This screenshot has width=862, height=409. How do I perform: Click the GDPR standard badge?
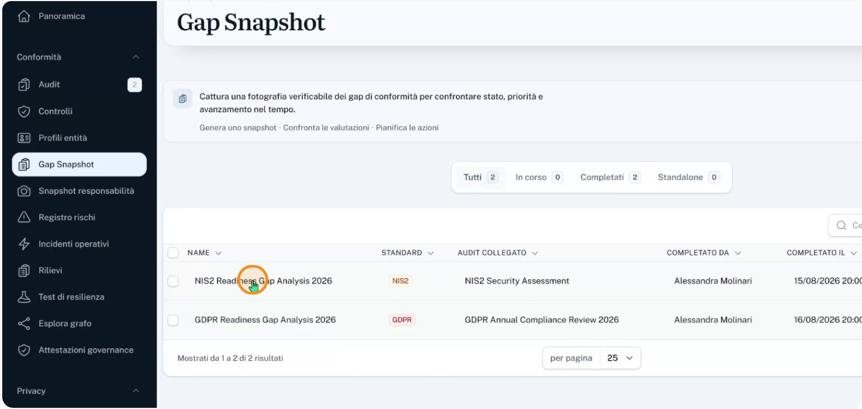click(x=402, y=320)
